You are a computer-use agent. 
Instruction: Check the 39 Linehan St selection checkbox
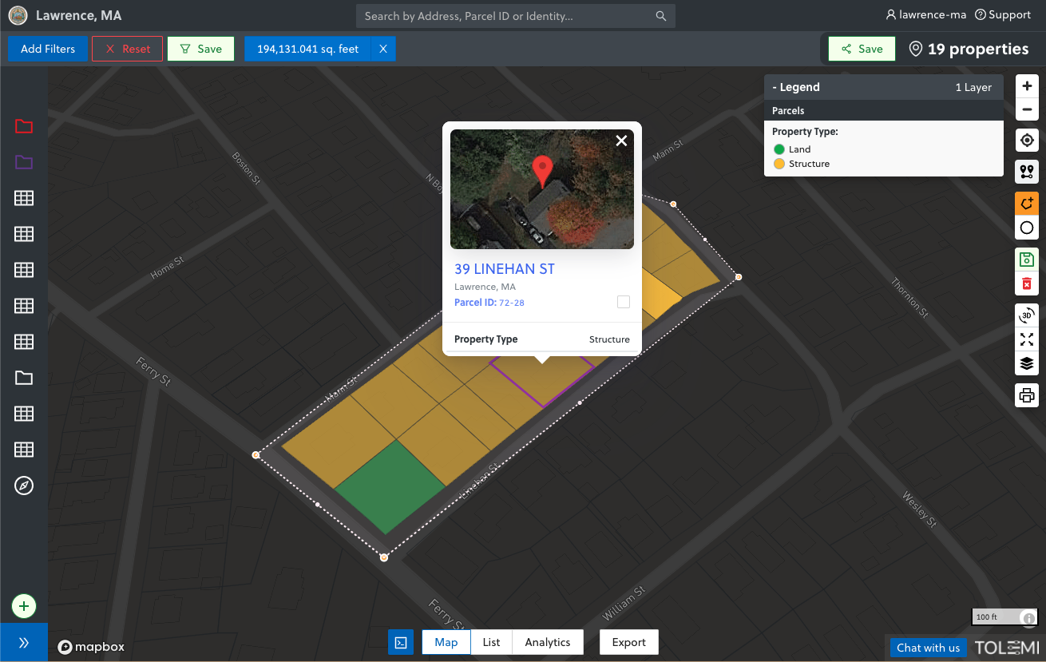tap(624, 302)
